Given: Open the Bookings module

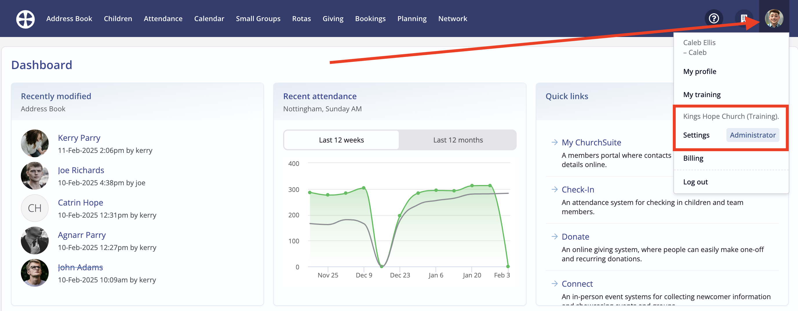Looking at the screenshot, I should pos(370,18).
